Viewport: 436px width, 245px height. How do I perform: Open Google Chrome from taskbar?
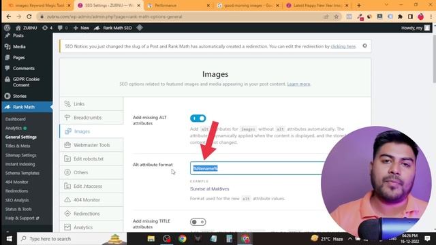pos(183,239)
